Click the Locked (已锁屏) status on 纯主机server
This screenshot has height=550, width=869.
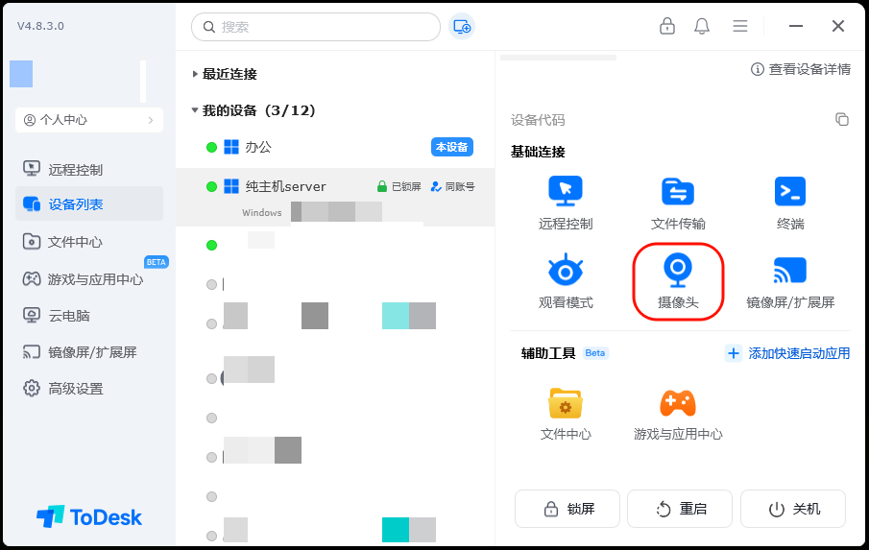click(x=399, y=186)
